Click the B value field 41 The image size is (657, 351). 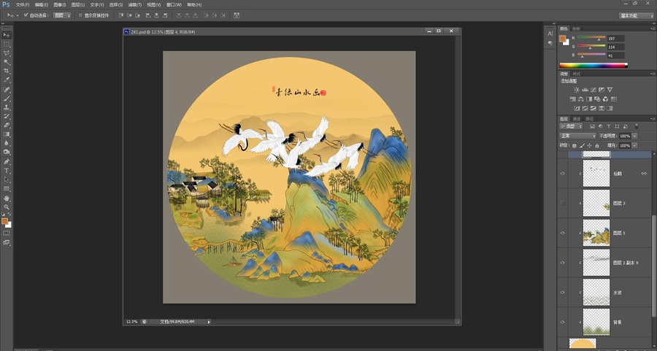tap(615, 55)
